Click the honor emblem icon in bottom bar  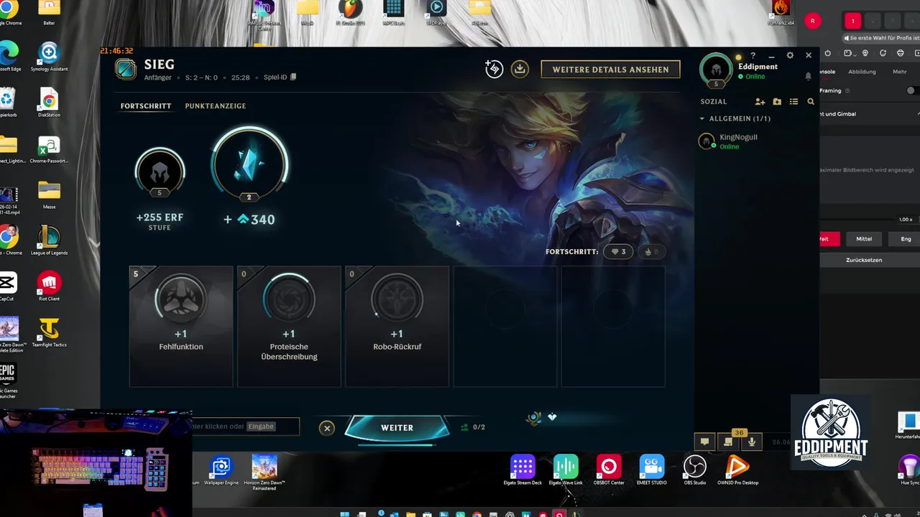(x=533, y=418)
